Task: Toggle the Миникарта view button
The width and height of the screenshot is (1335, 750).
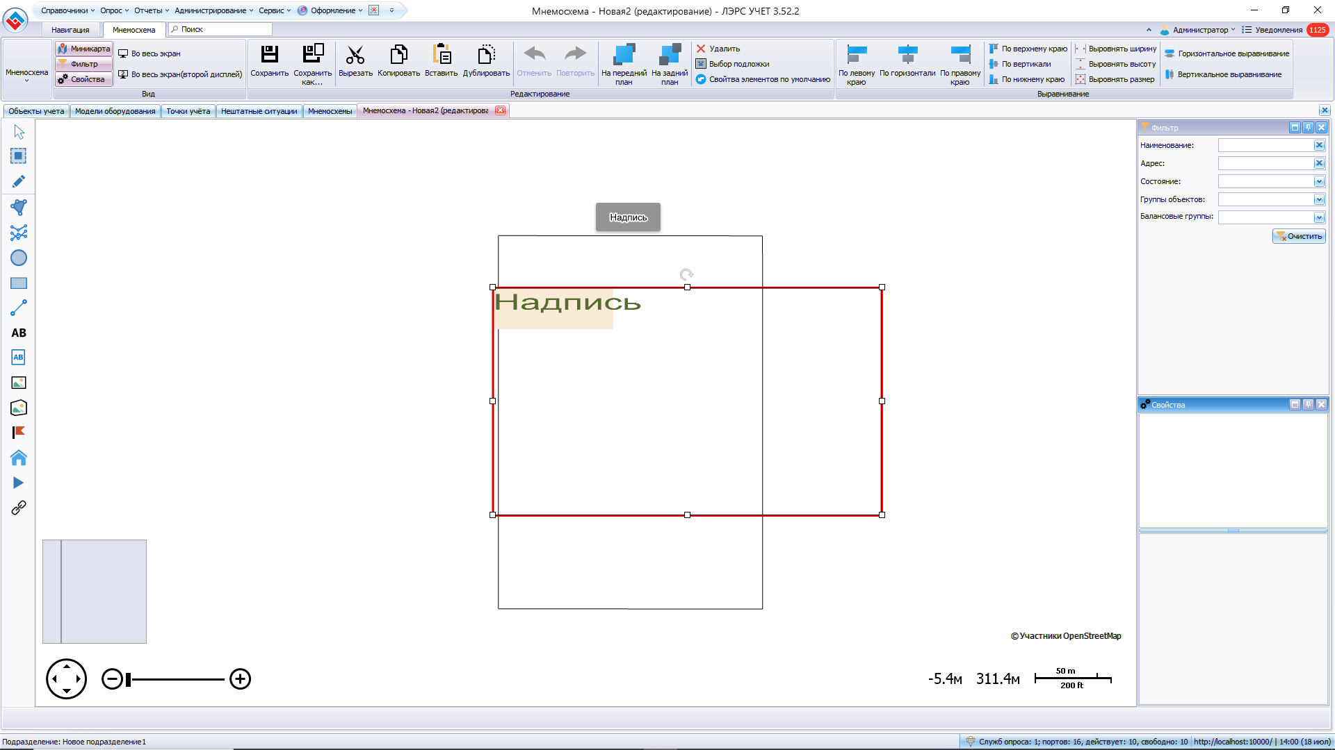Action: coord(84,49)
